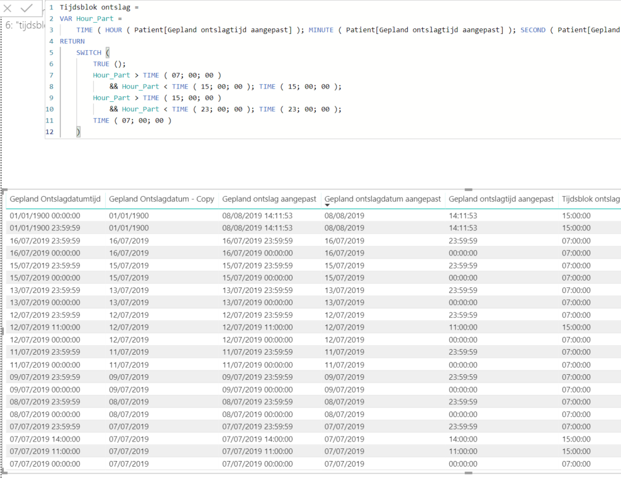Click the MINUTE function in line 3
621x478 pixels.
(x=321, y=30)
